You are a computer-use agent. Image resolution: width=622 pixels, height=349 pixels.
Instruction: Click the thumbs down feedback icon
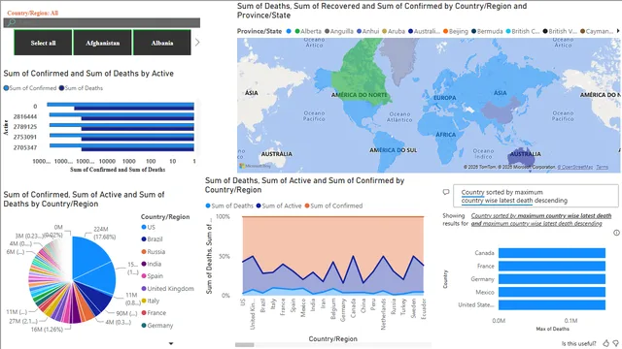[x=616, y=343]
